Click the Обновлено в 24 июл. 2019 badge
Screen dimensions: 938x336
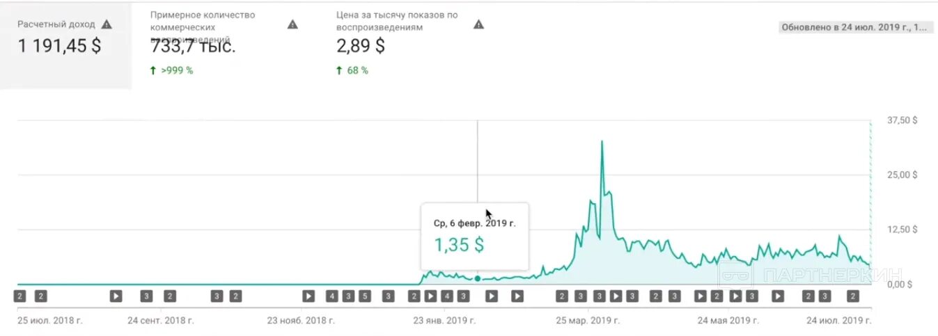point(854,28)
